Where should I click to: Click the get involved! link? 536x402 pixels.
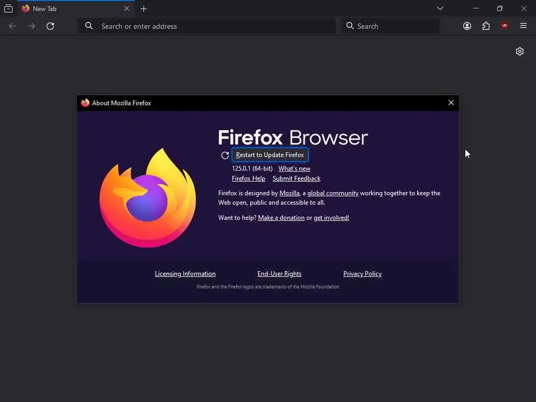[331, 218]
